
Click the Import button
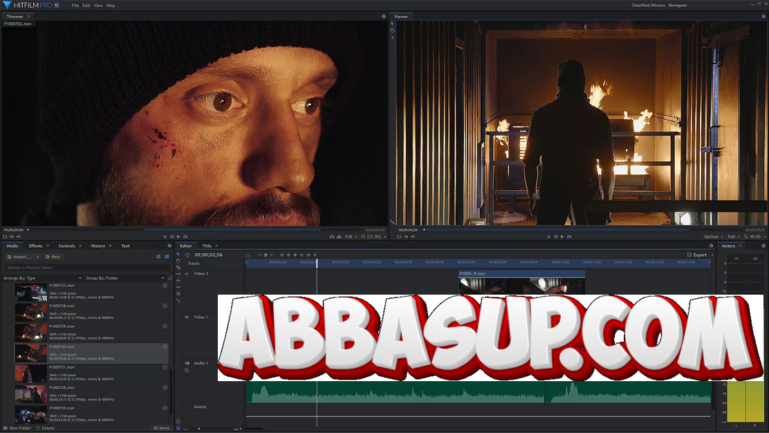pos(19,257)
